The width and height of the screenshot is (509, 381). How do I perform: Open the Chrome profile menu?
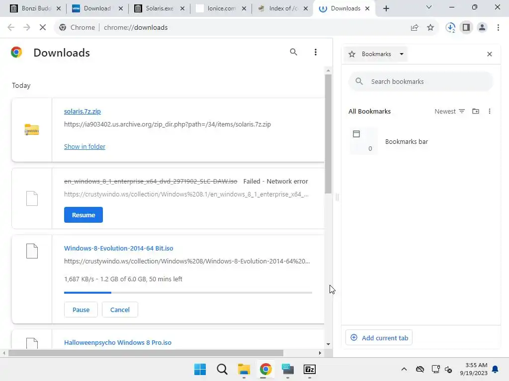click(482, 28)
